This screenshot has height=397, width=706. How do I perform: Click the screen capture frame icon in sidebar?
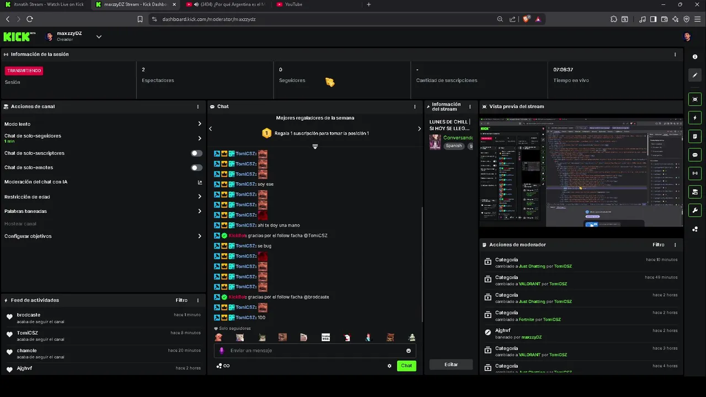[695, 99]
